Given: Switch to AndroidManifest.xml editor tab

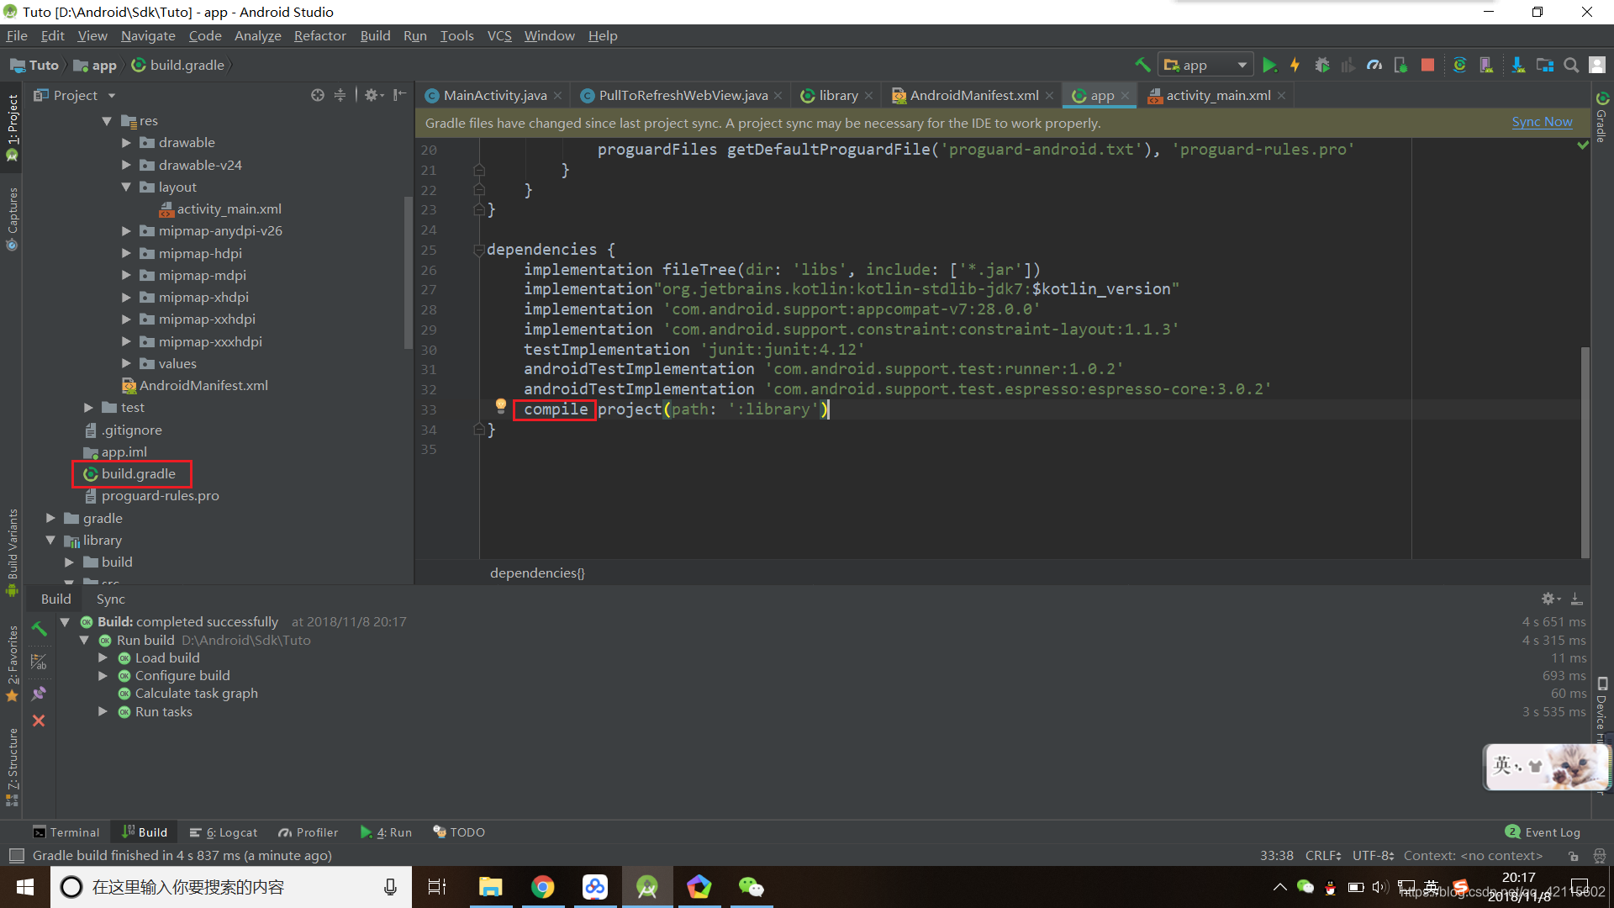Looking at the screenshot, I should tap(973, 95).
